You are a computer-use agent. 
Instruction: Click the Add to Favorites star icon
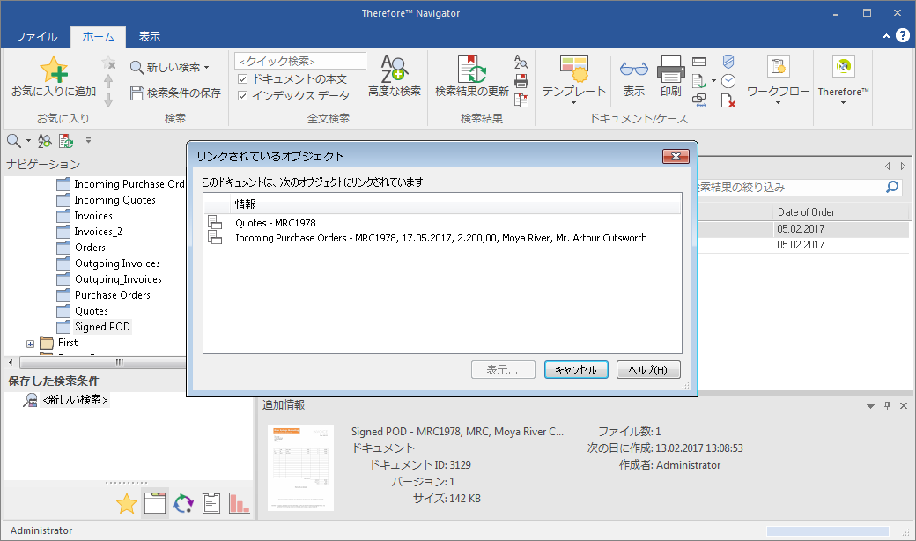tap(54, 70)
